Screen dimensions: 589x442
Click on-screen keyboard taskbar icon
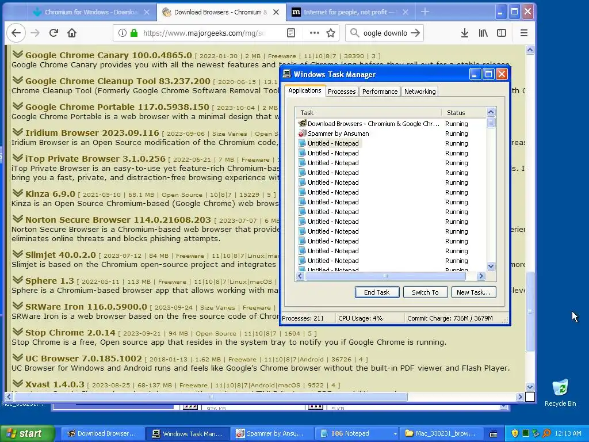point(494,434)
